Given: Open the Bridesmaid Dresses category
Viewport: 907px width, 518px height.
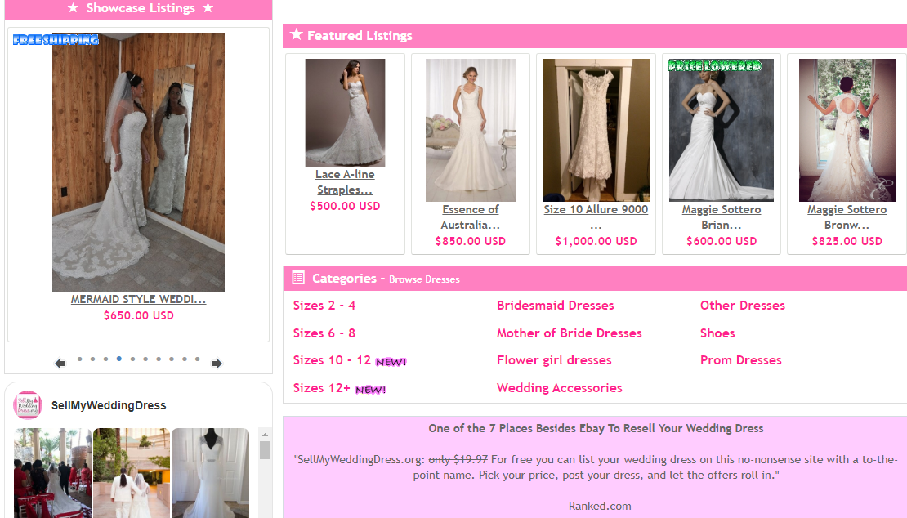Looking at the screenshot, I should (555, 306).
